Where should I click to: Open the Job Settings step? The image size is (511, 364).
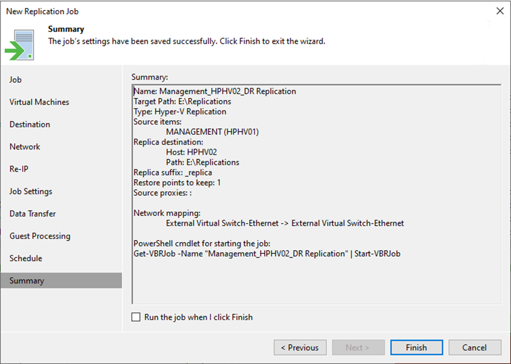[x=31, y=191]
